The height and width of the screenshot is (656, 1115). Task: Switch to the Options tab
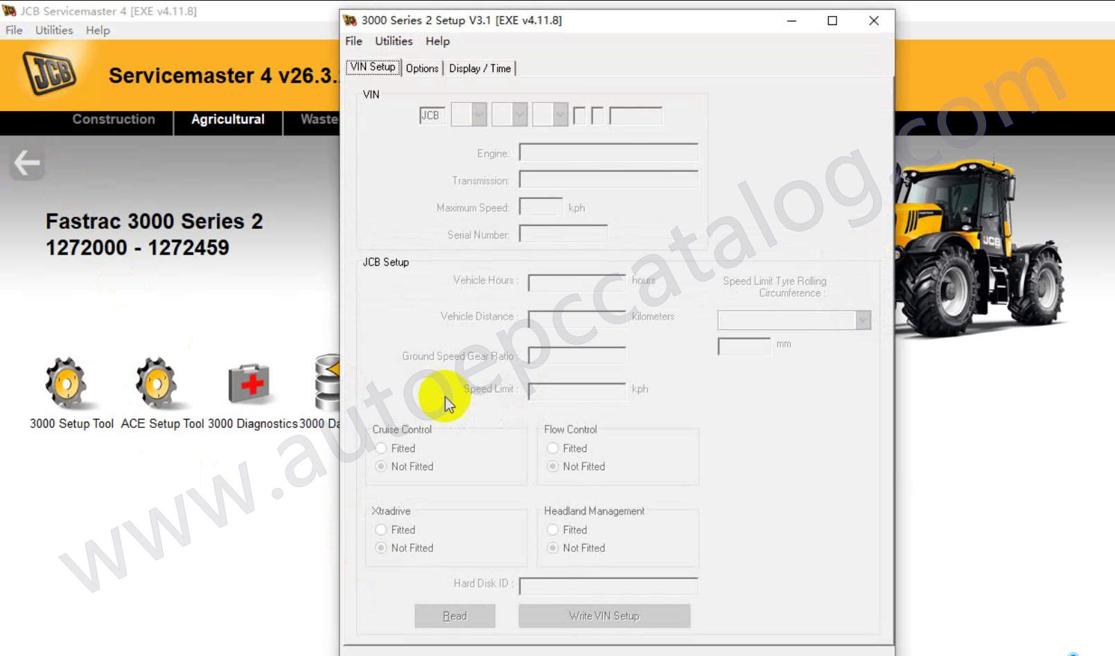tap(422, 68)
